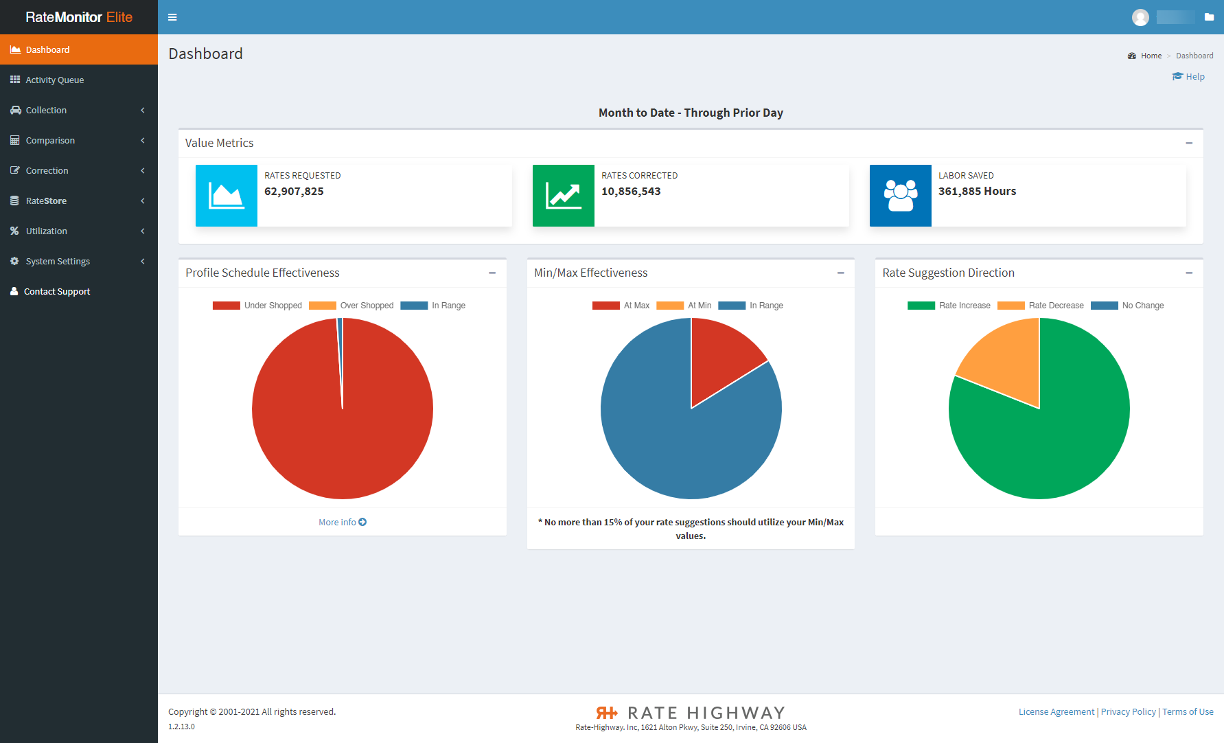The width and height of the screenshot is (1224, 743).
Task: Open the More info link
Action: (342, 522)
